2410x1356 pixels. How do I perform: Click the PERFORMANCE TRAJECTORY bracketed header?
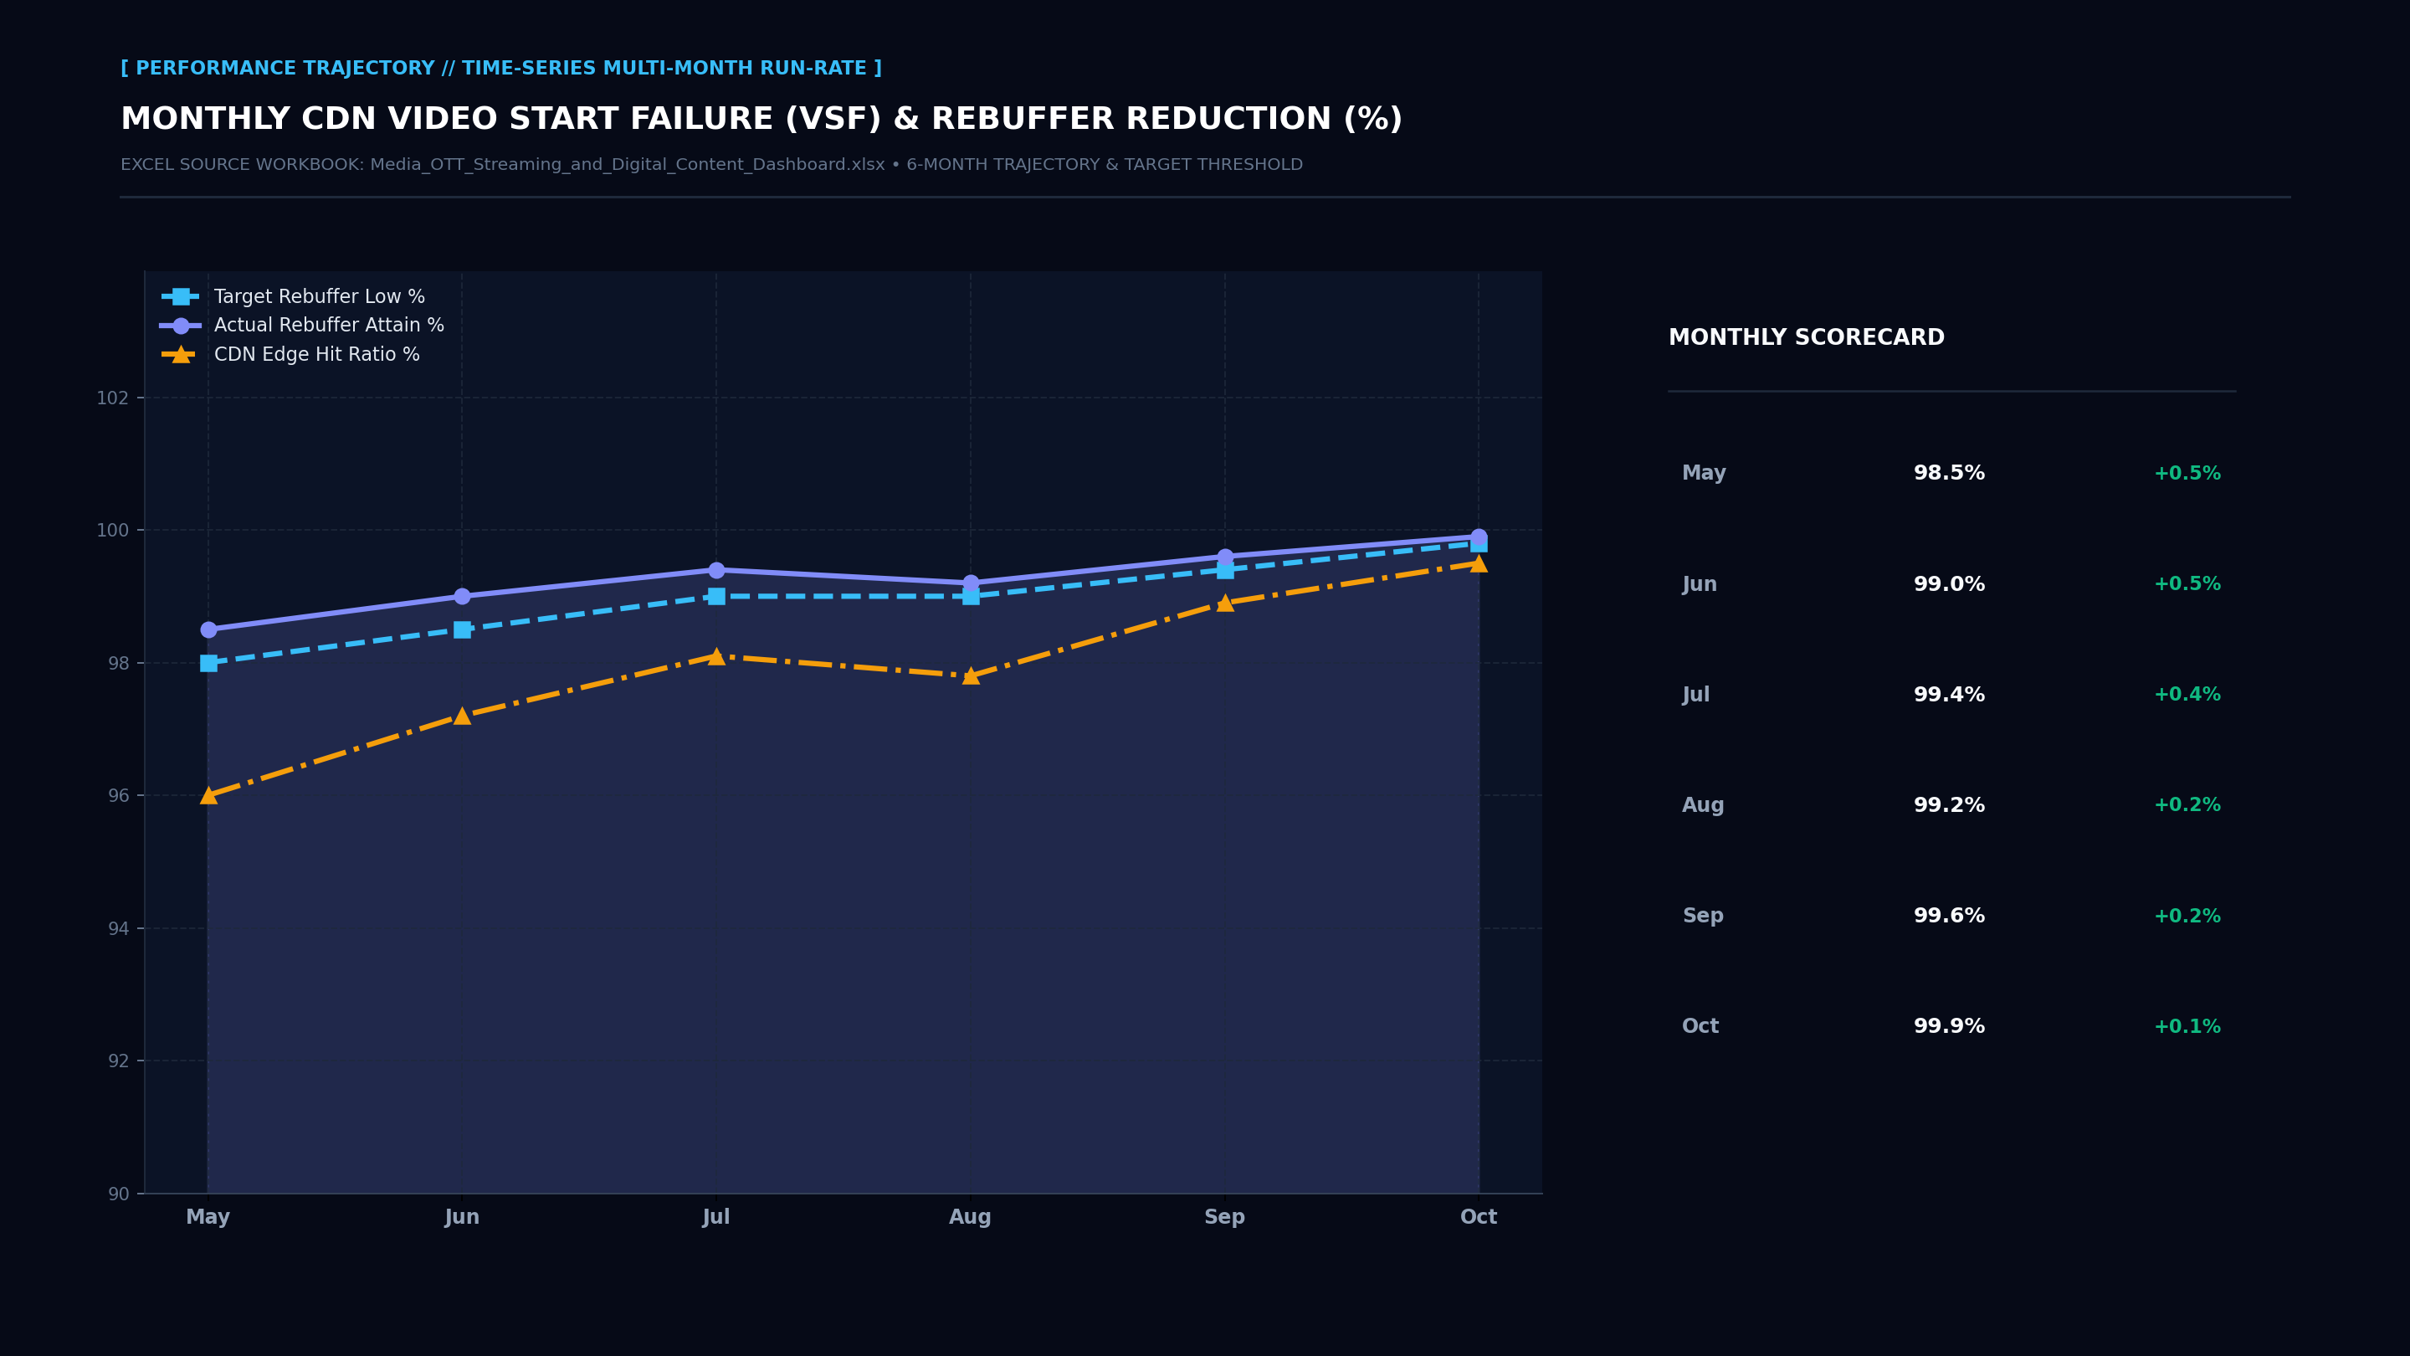pos(501,69)
